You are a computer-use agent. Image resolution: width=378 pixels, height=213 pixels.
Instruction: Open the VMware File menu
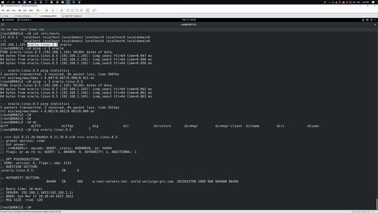point(3,11)
